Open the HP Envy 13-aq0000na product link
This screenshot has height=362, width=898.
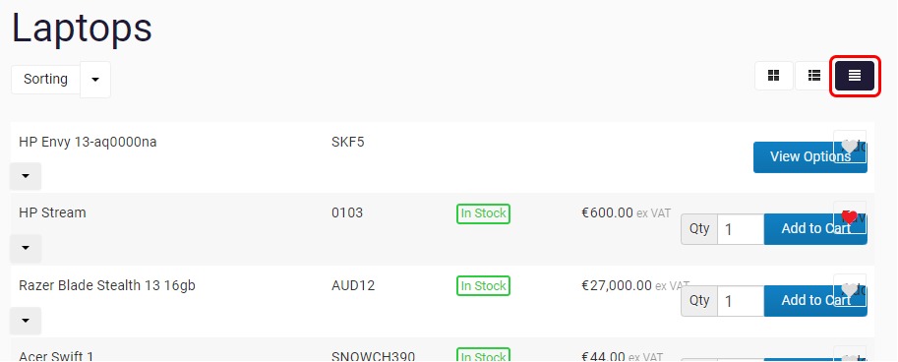click(x=88, y=142)
